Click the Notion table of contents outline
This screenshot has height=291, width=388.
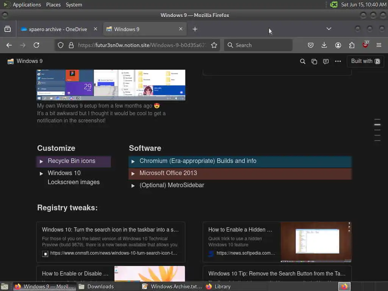[x=377, y=130]
